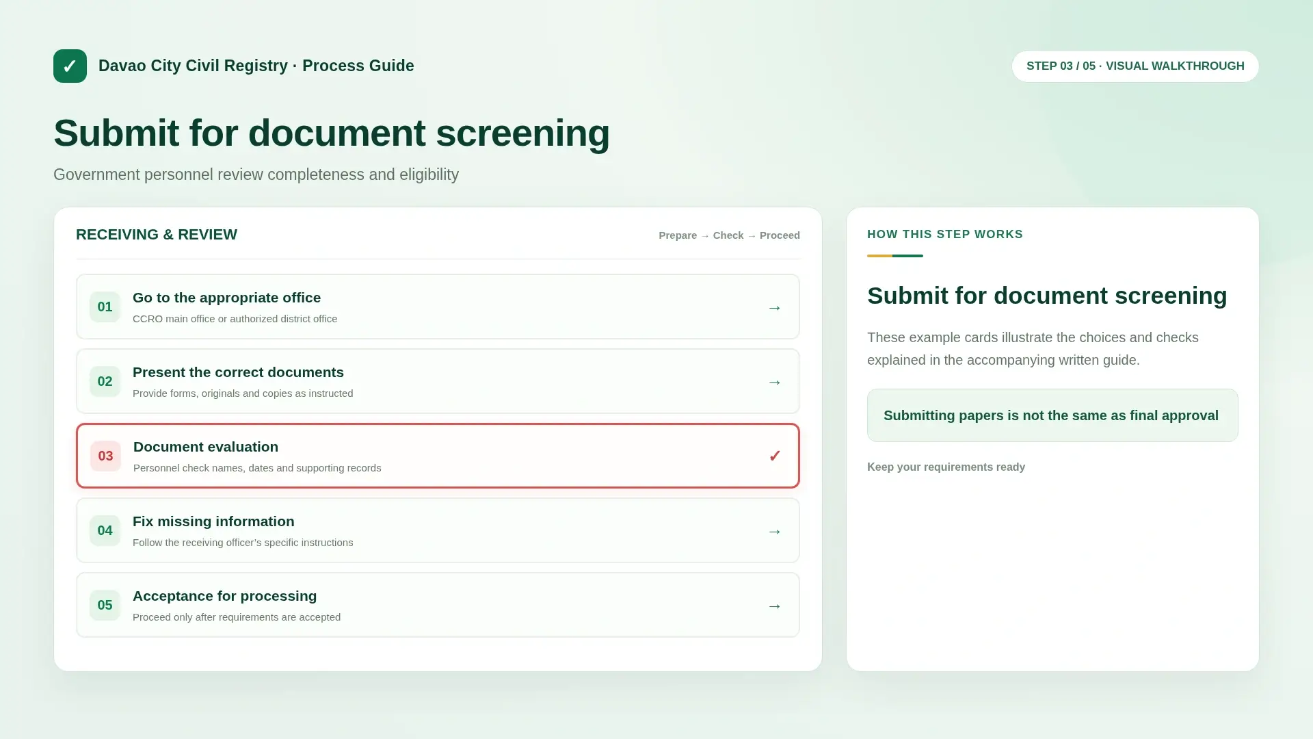This screenshot has height=739, width=1313.
Task: Click the arrow on 'Fix missing information'
Action: click(774, 531)
